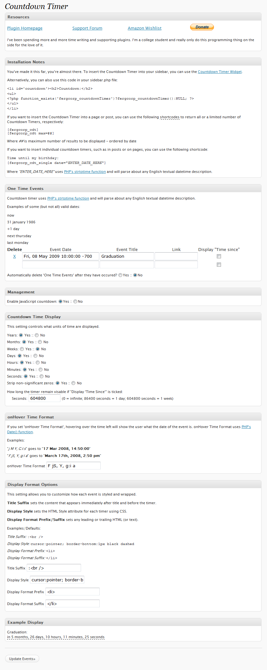Image resolution: width=267 pixels, height=670 pixels.
Task: Open the Plugin Homepage link
Action: (x=25, y=28)
